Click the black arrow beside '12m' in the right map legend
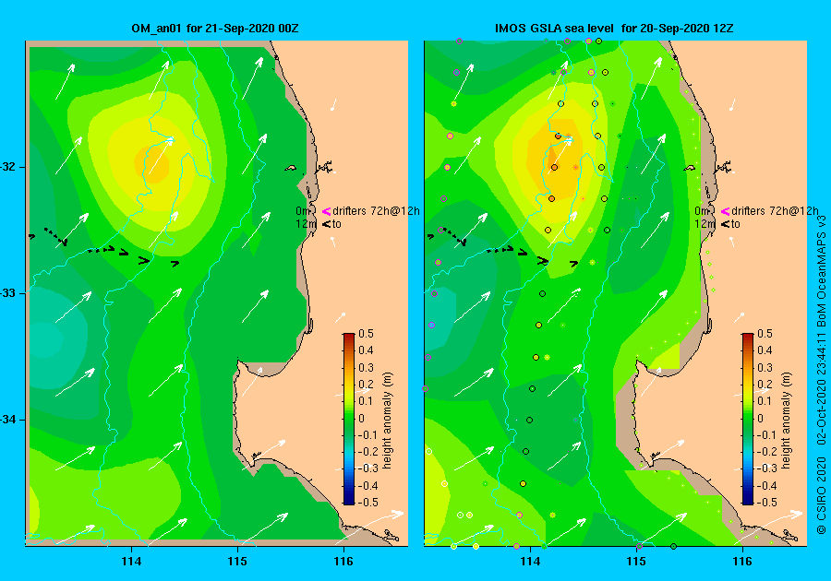 725,224
